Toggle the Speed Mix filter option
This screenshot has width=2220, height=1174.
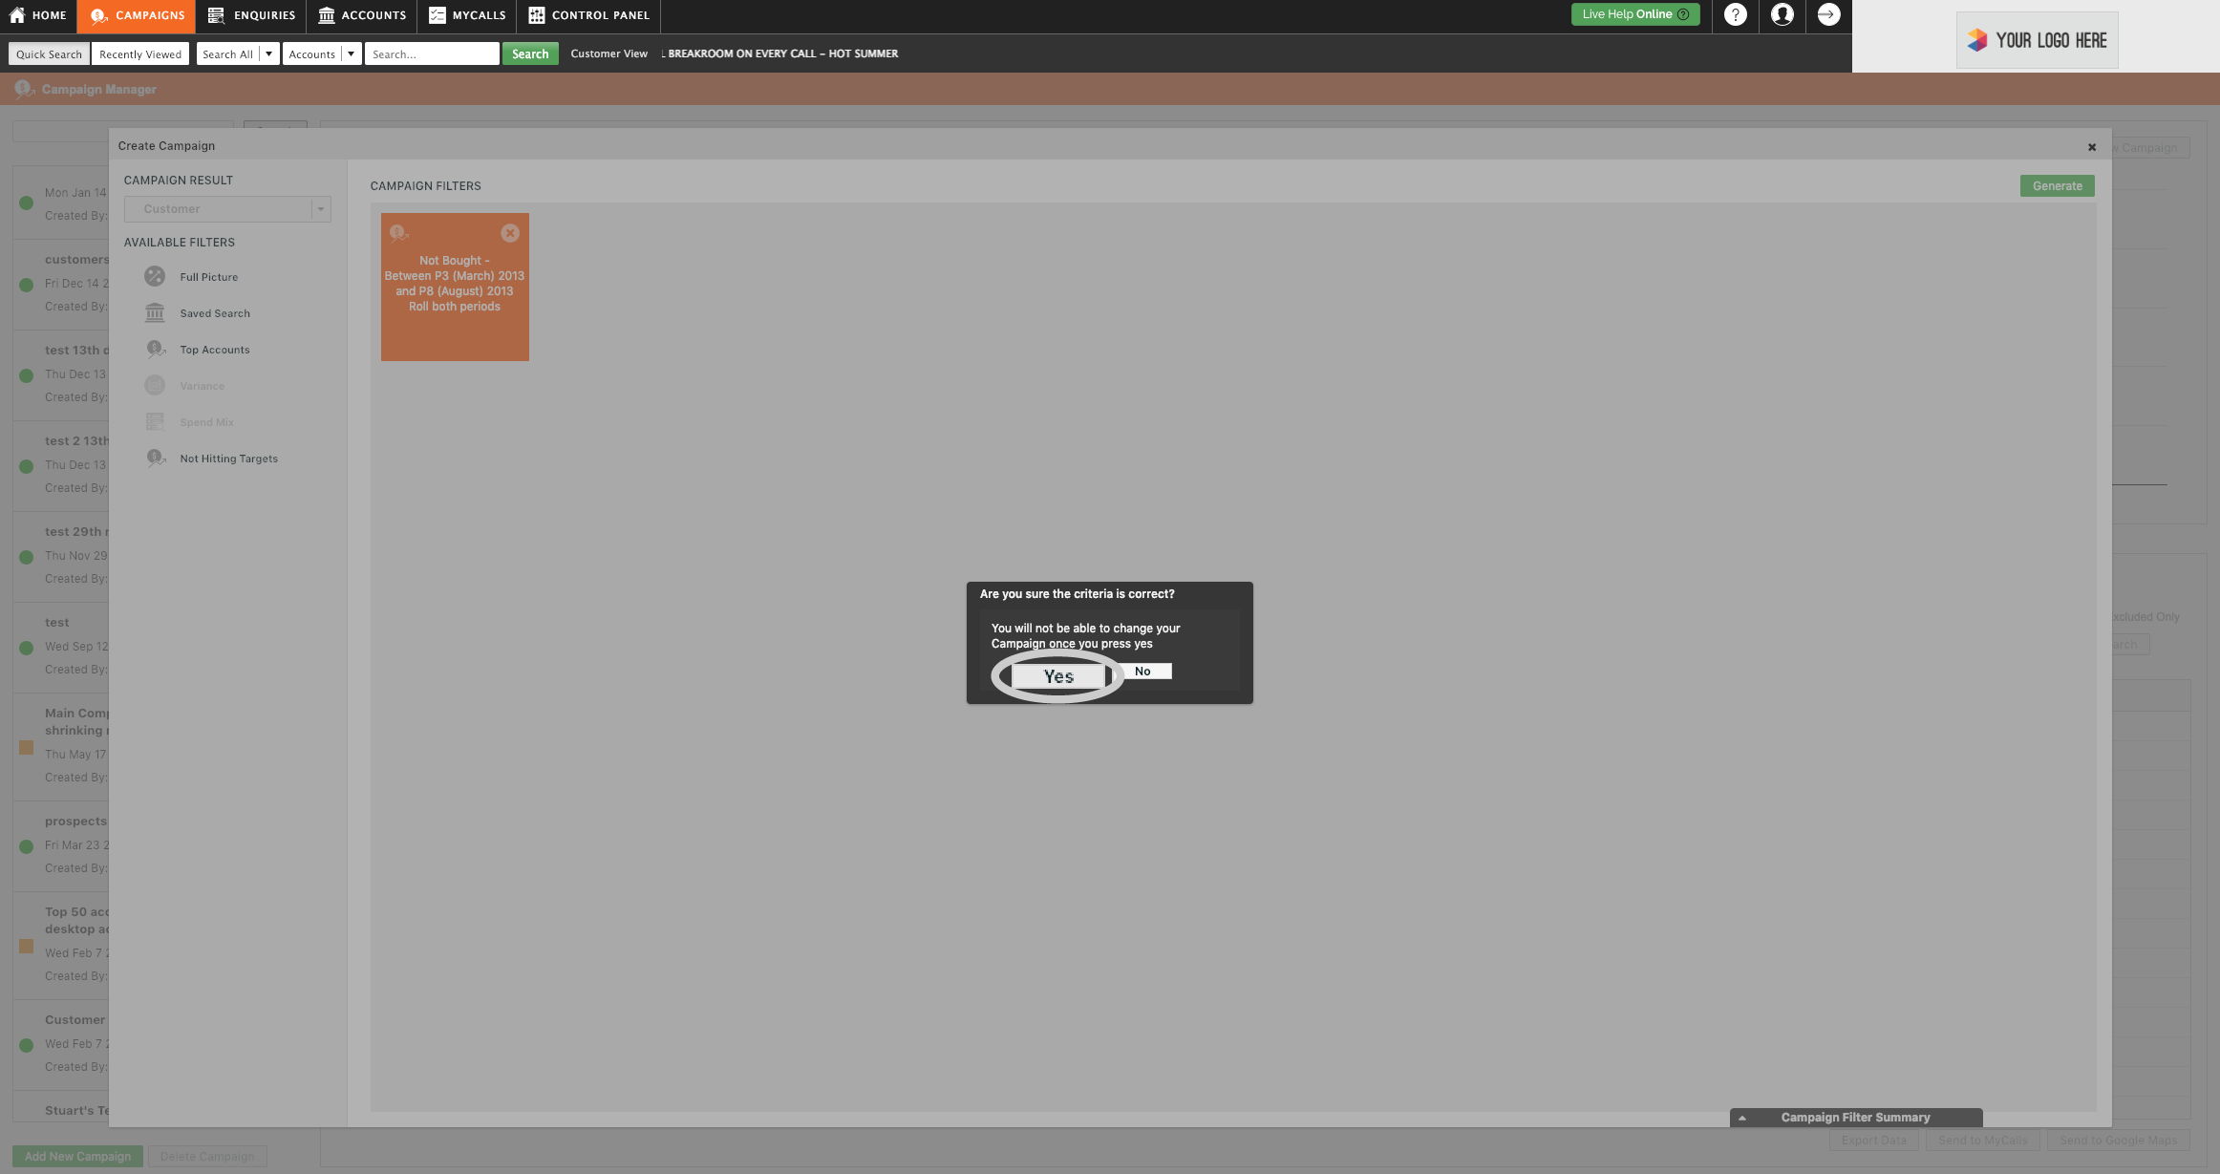pyautogui.click(x=205, y=422)
